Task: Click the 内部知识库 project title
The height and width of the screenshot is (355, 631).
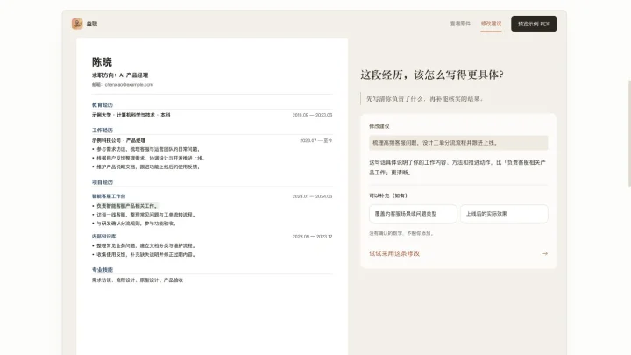Action: (103, 237)
